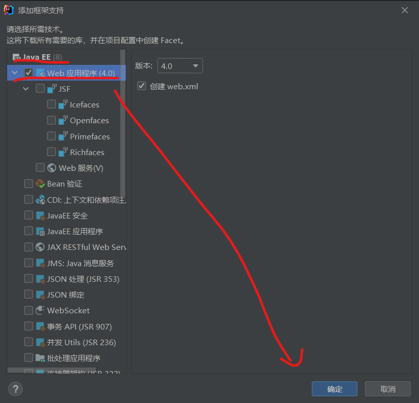
Task: Click the JMS Java 消息服务 icon
Action: tap(40, 263)
